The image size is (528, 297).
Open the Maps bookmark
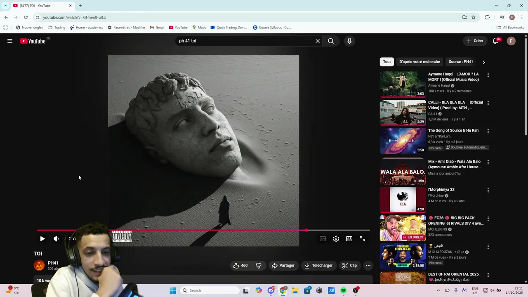(199, 28)
